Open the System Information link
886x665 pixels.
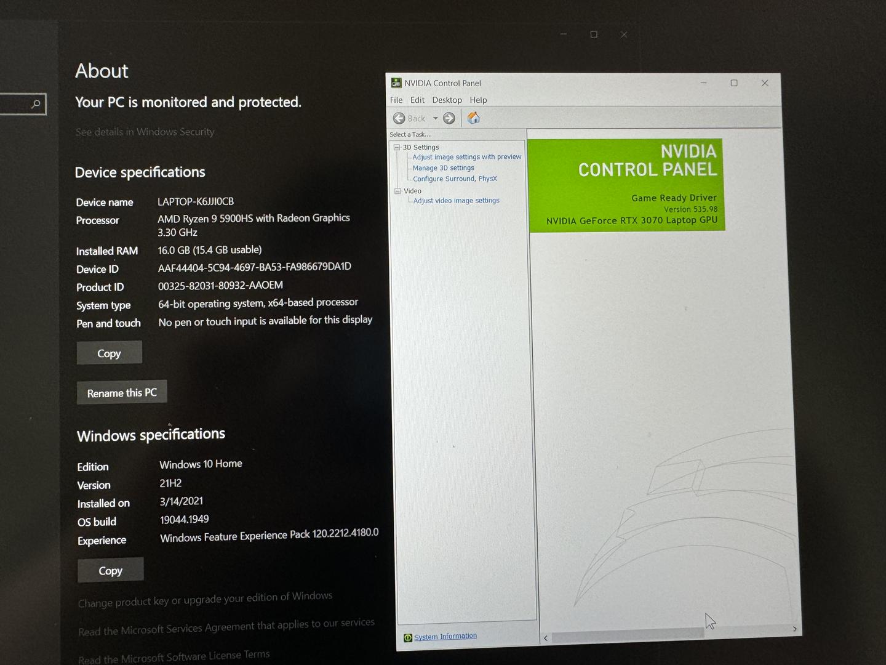pos(445,637)
